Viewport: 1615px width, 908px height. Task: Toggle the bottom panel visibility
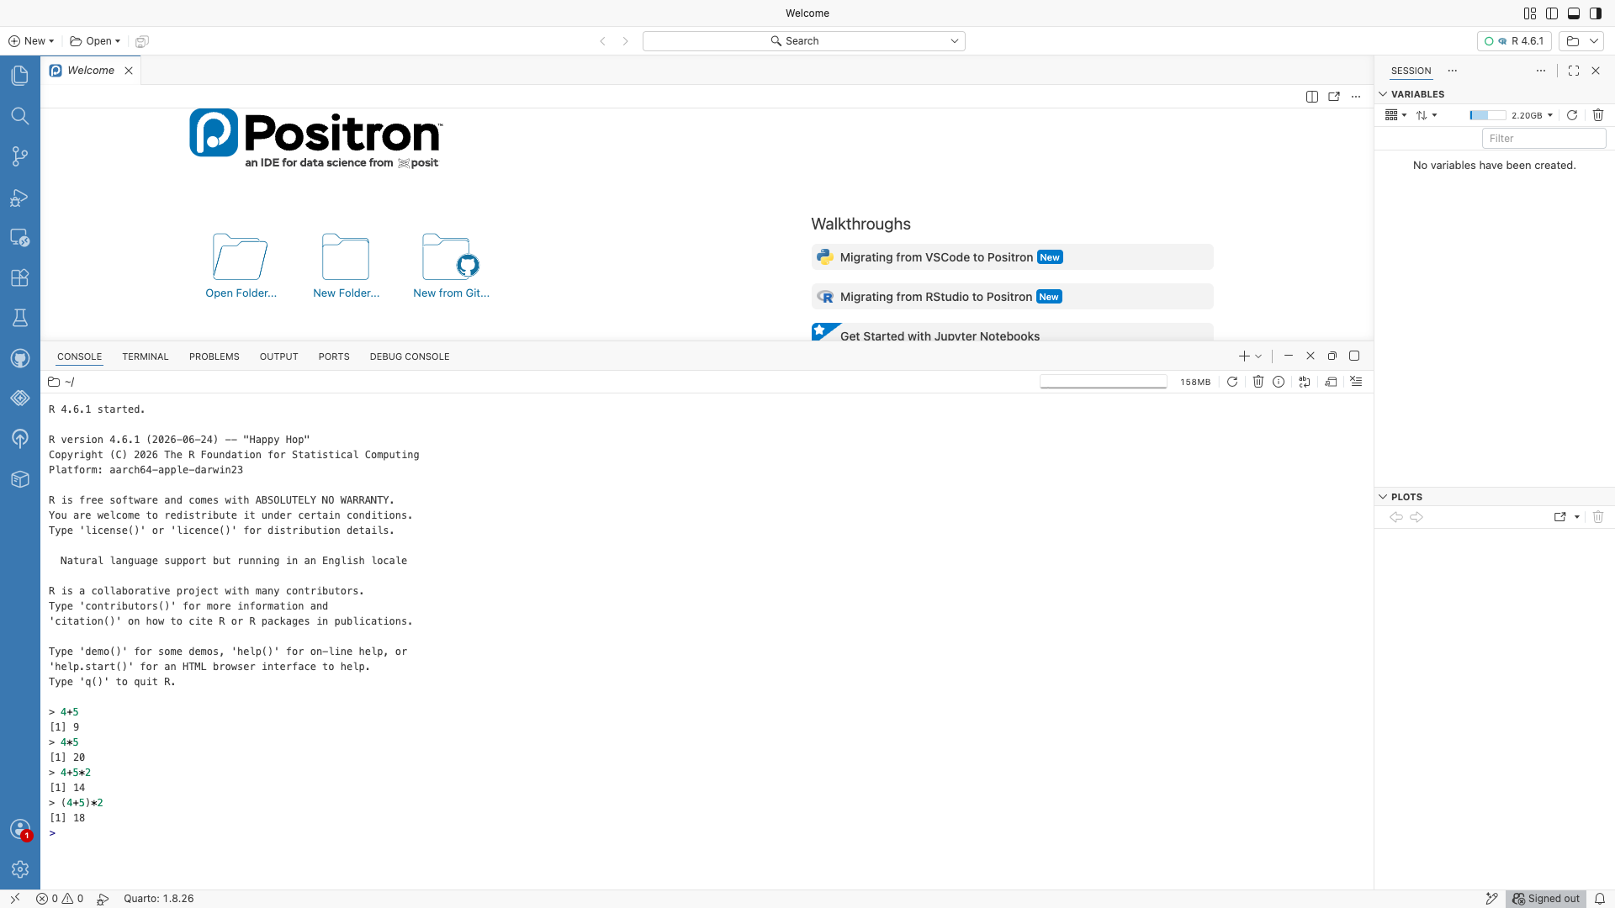(1574, 13)
